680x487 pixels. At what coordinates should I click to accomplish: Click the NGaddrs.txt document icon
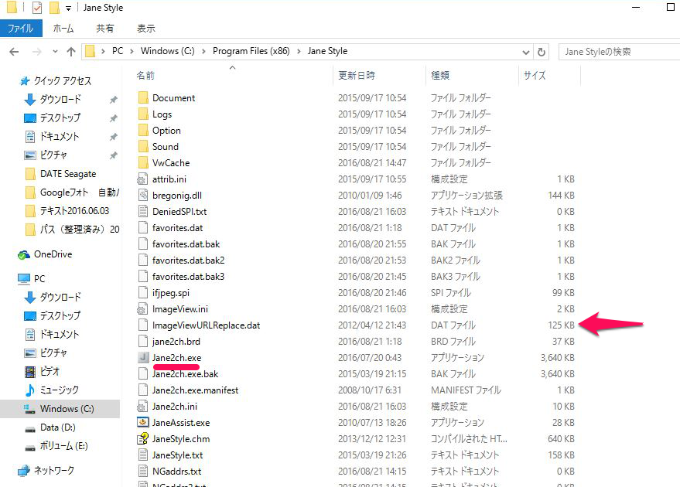(142, 471)
